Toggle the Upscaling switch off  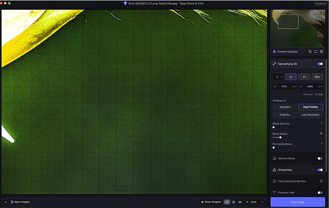pos(320,64)
